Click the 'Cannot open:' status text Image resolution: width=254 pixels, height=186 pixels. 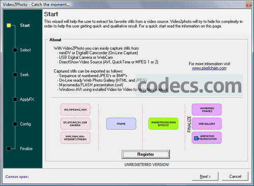pyautogui.click(x=17, y=177)
